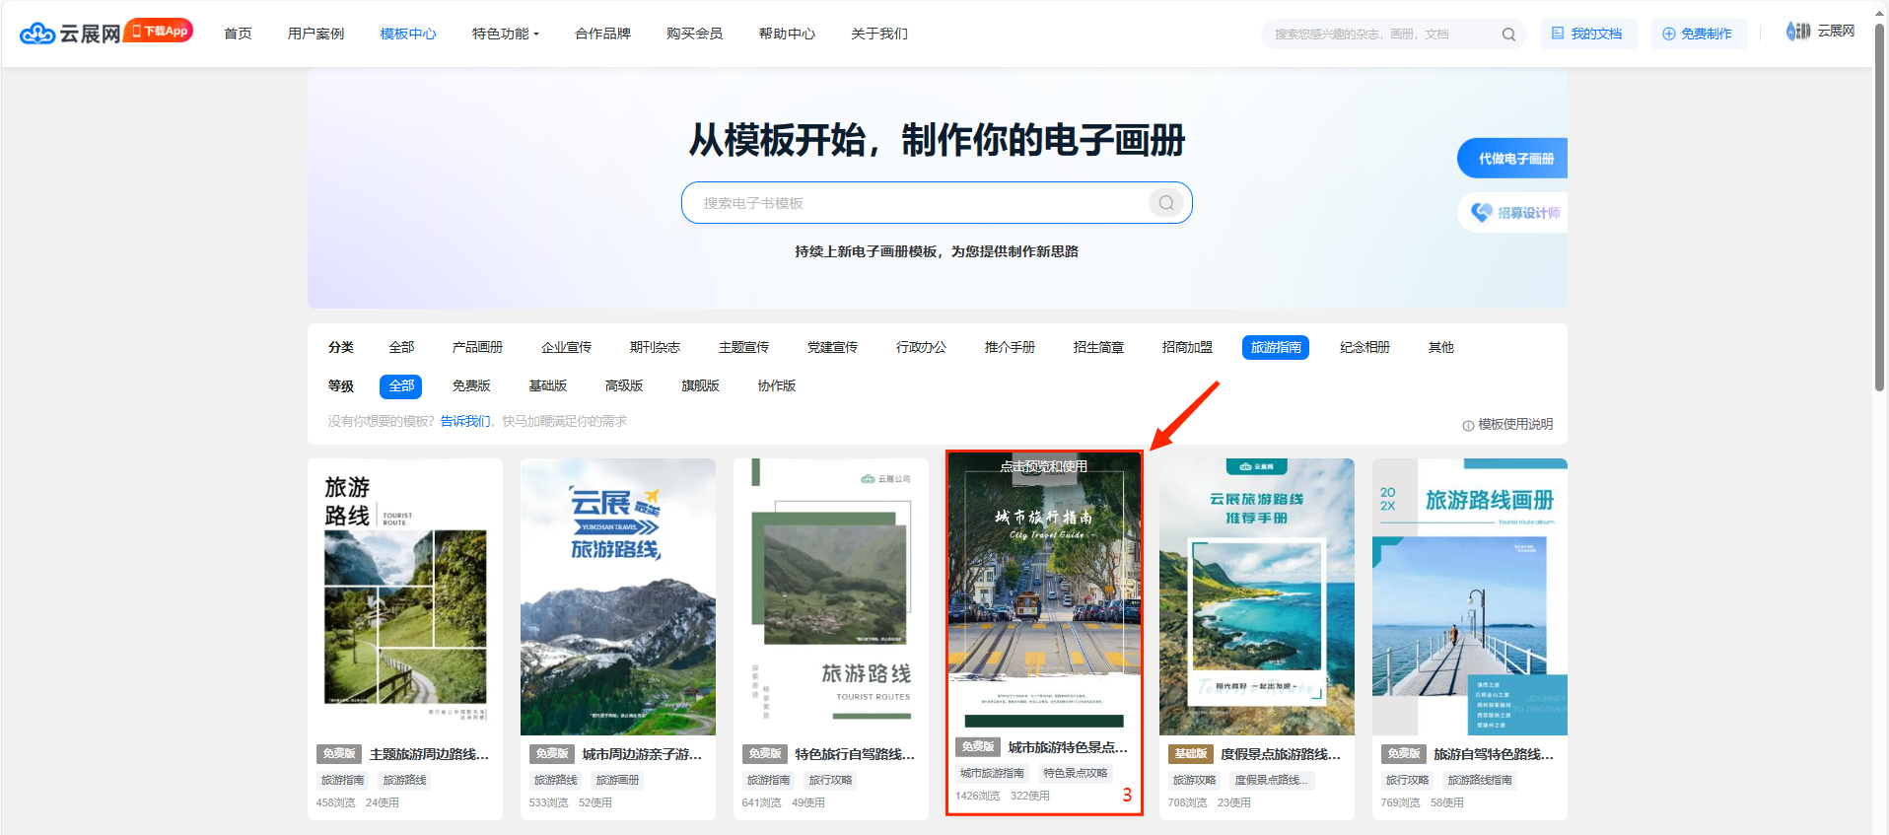Select 全部 in the 等级 row
Image resolution: width=1889 pixels, height=835 pixels.
pyautogui.click(x=401, y=386)
